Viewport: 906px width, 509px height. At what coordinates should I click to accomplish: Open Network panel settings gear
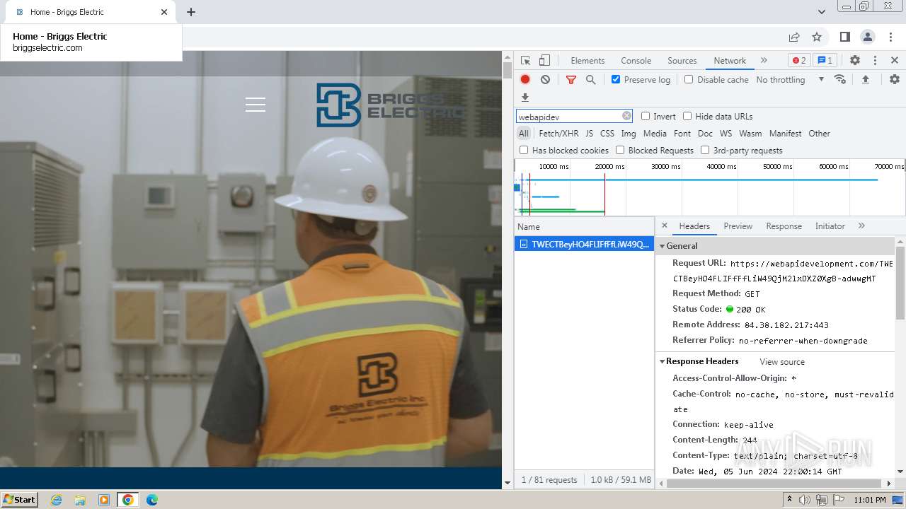tap(895, 79)
